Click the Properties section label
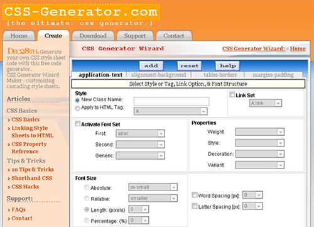Viewport: 314px width, 227px height. coord(204,123)
